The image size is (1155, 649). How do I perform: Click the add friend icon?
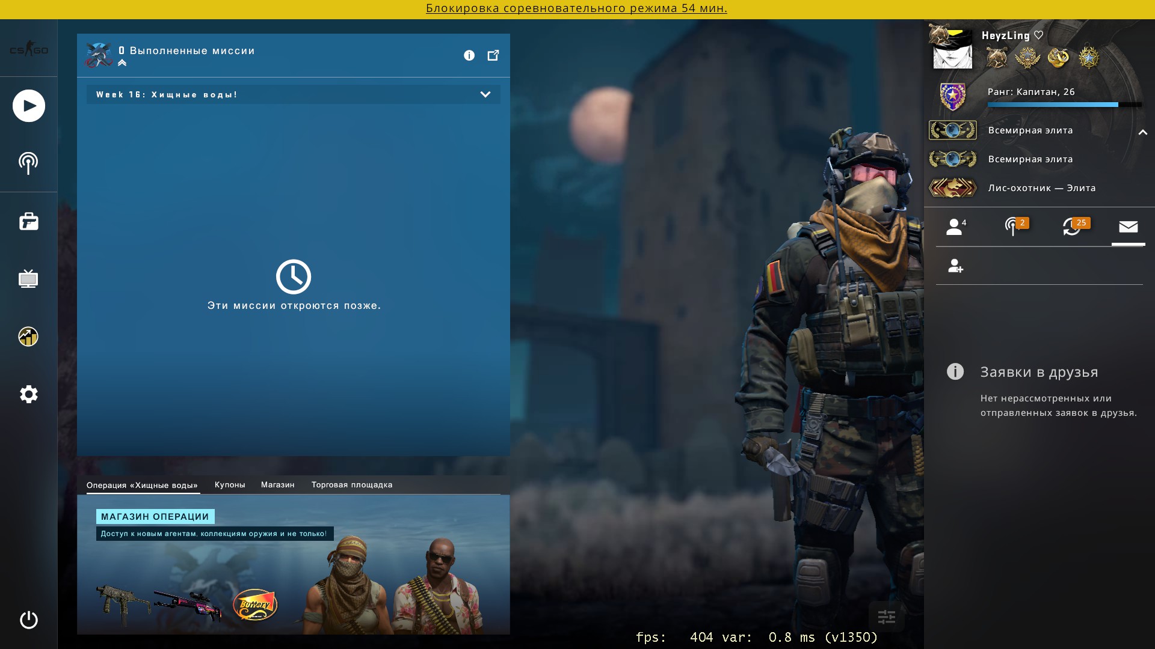(955, 266)
